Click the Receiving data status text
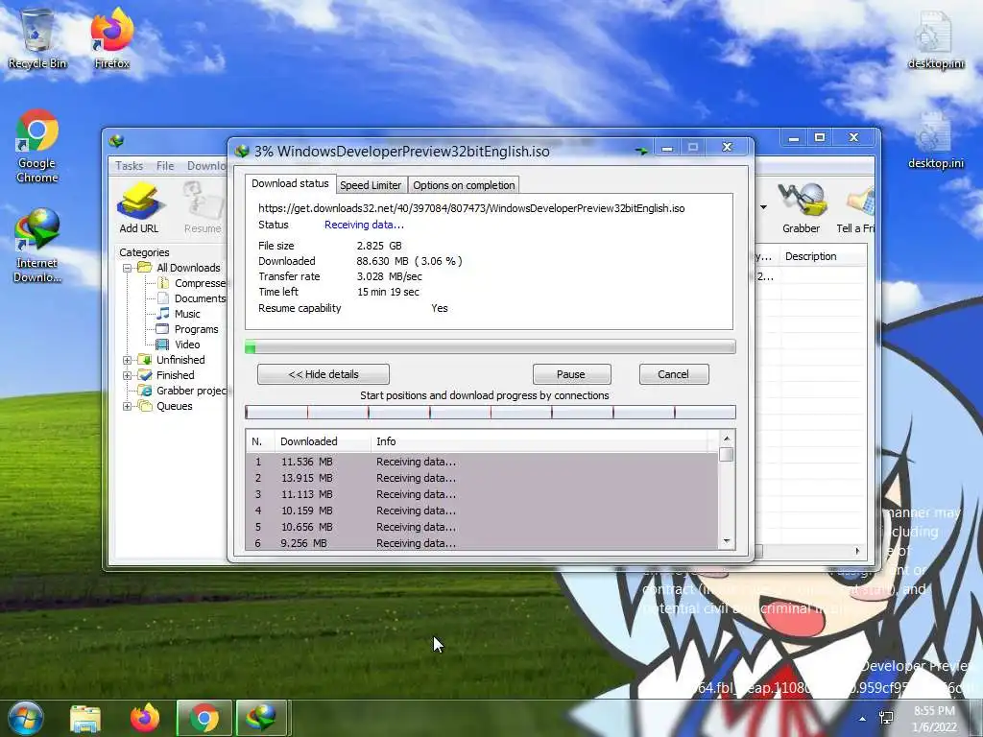 pyautogui.click(x=364, y=225)
